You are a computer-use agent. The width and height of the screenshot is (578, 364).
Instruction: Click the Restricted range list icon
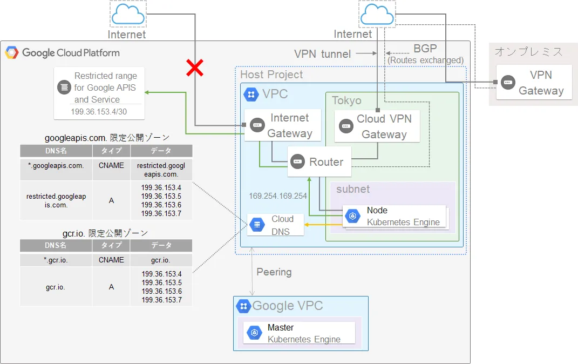(x=64, y=87)
